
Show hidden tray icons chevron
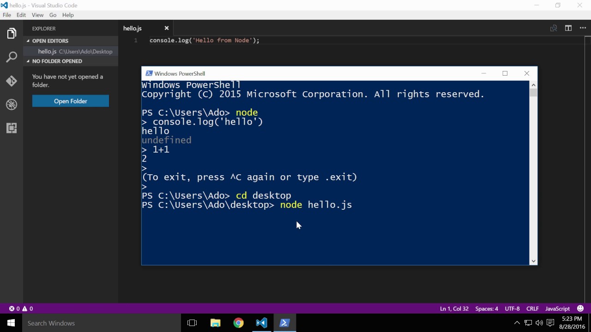(x=517, y=323)
